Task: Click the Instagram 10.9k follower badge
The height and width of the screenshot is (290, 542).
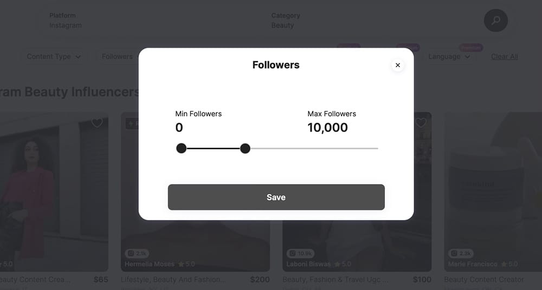Action: [300, 253]
